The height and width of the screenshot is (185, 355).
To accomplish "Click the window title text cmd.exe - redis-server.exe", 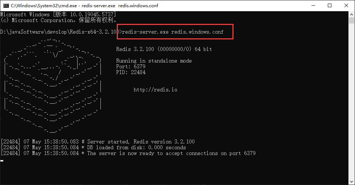I will pyautogui.click(x=84, y=6).
